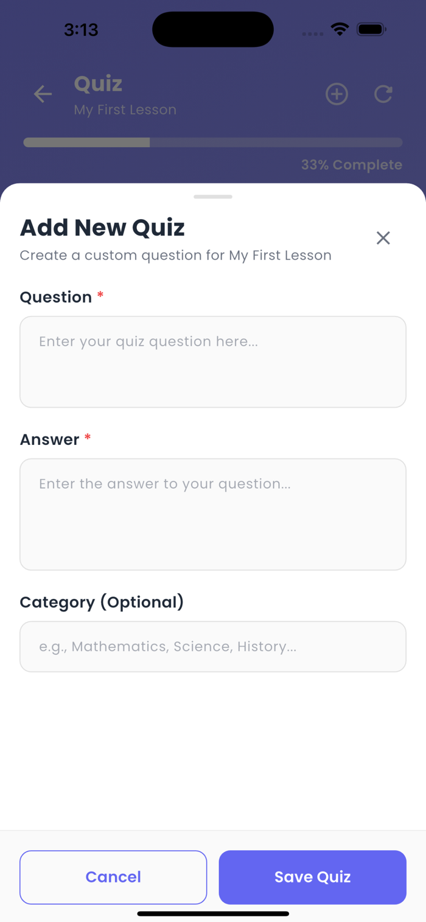Close the Add New Quiz sheet
Viewport: 426px width, 922px height.
383,238
